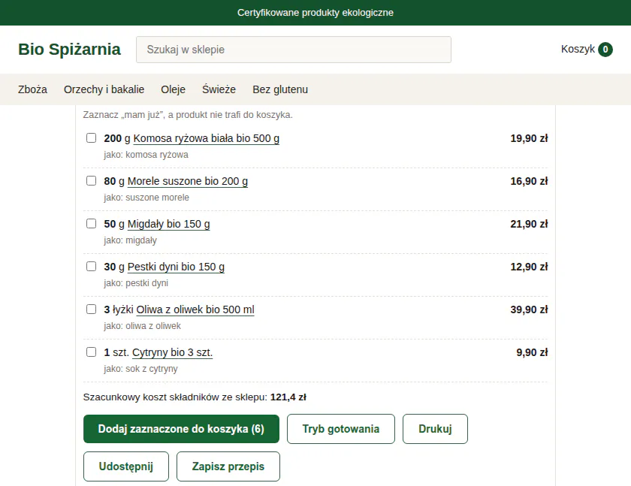The image size is (631, 486).
Task: Visit Oliwa z oliwek bio 500 ml product
Action: coord(195,309)
